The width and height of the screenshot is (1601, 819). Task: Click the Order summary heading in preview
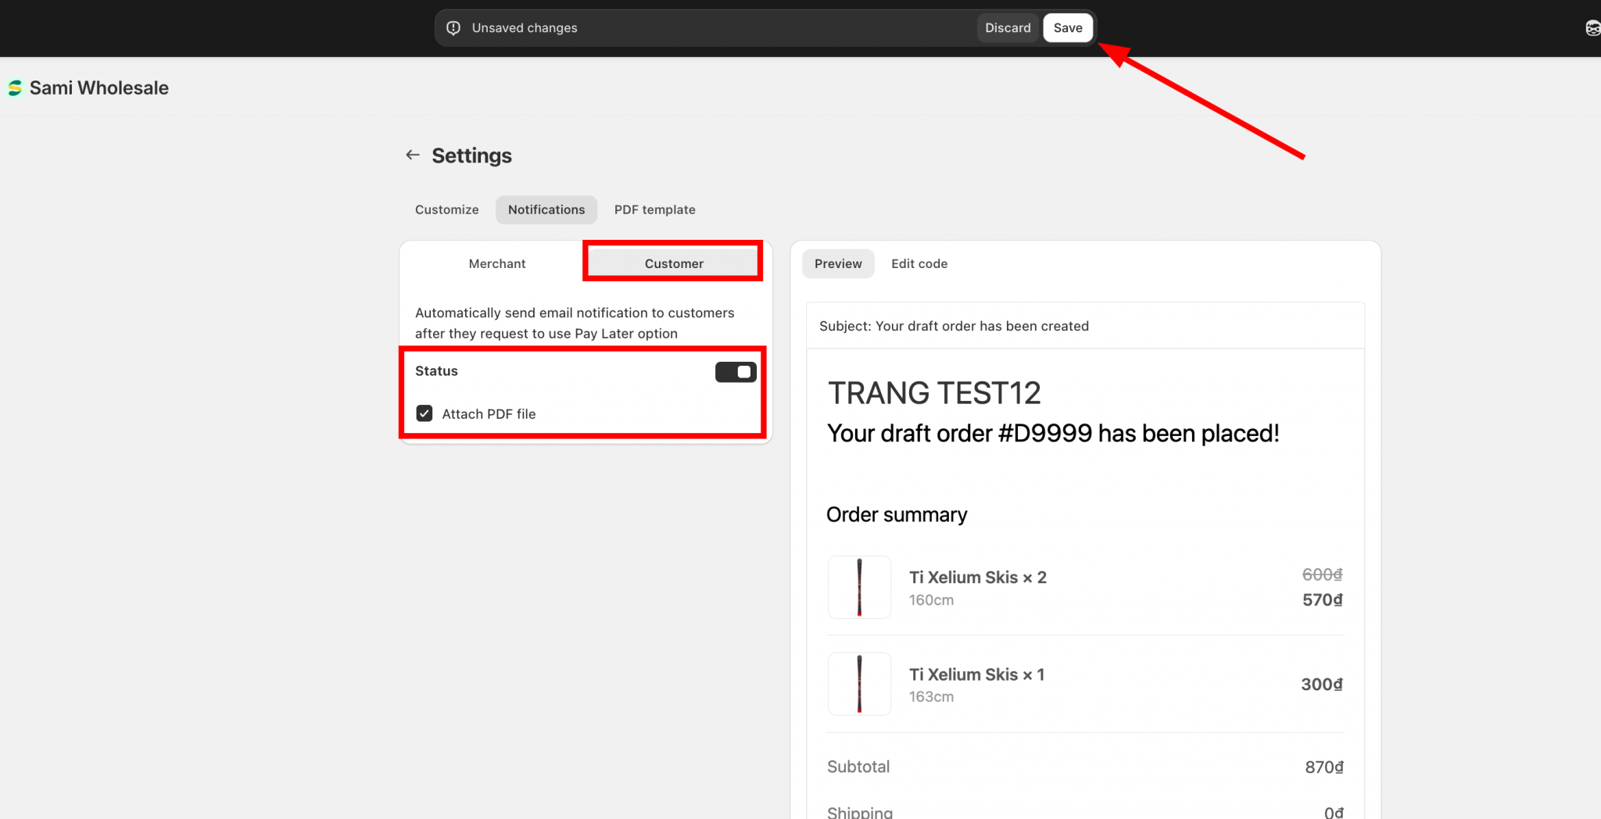tap(897, 514)
